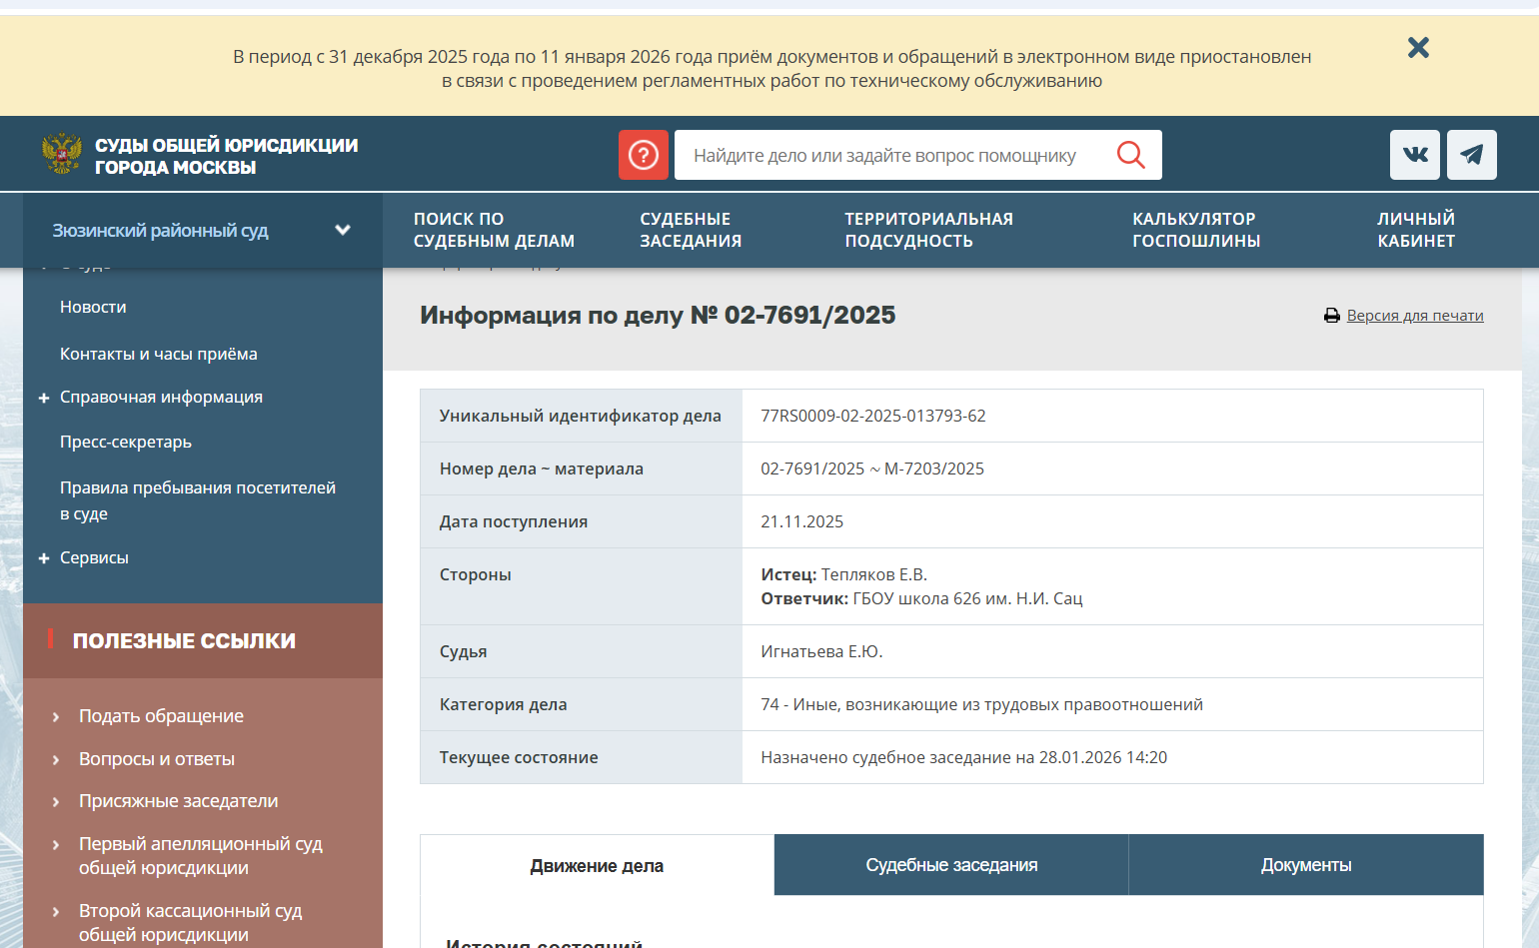Select the Движение дела tab
Screen dimensions: 1539x948
(x=597, y=866)
